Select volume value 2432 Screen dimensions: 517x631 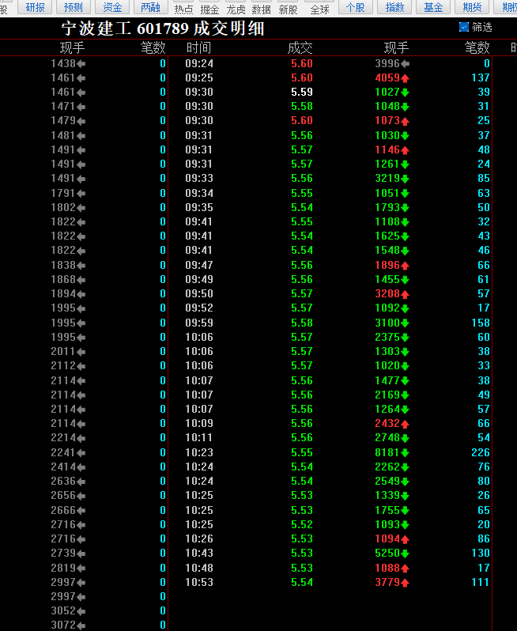387,423
